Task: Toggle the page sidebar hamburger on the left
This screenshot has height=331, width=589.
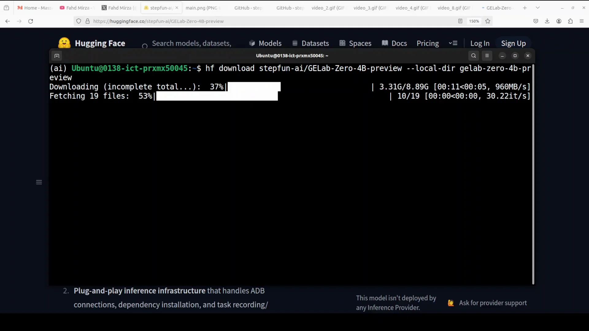Action: 39,182
